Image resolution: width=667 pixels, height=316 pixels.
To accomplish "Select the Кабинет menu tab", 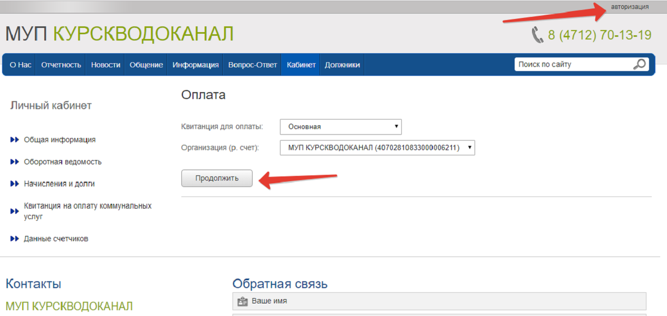I will point(301,65).
